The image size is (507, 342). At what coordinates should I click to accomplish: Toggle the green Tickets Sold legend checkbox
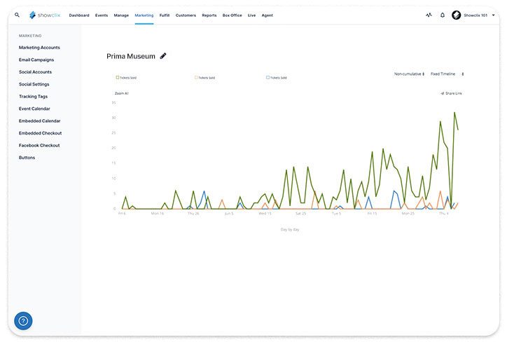[117, 78]
